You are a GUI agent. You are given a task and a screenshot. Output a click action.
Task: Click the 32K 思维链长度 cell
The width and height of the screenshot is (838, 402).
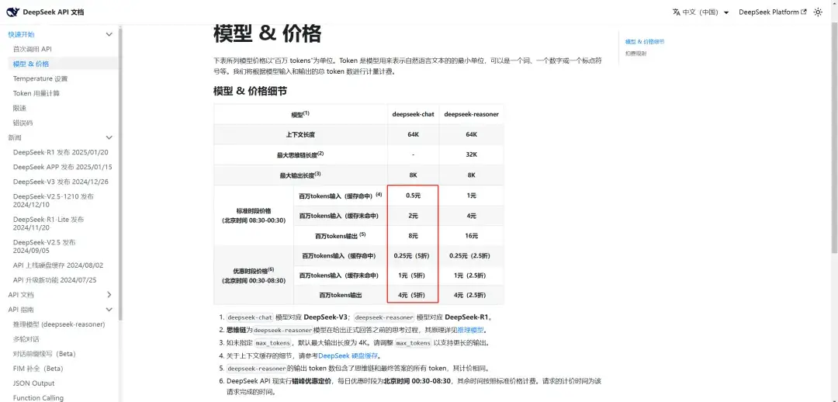[471, 154]
